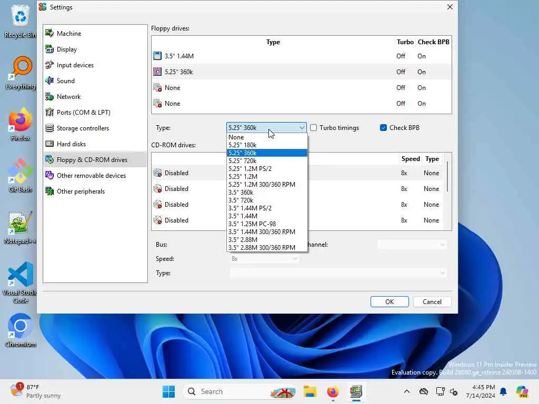
Task: Open File Explorer from the taskbar
Action: (310, 391)
